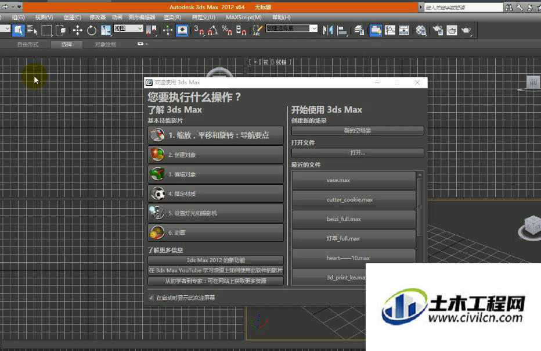Click the 新的空场景 button
This screenshot has height=351, width=541.
[x=358, y=131]
